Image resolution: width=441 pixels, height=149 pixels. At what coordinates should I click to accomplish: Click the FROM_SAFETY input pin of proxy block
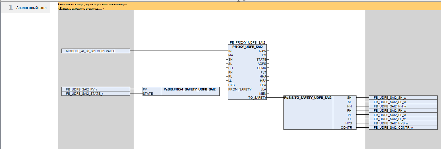click(x=240, y=89)
